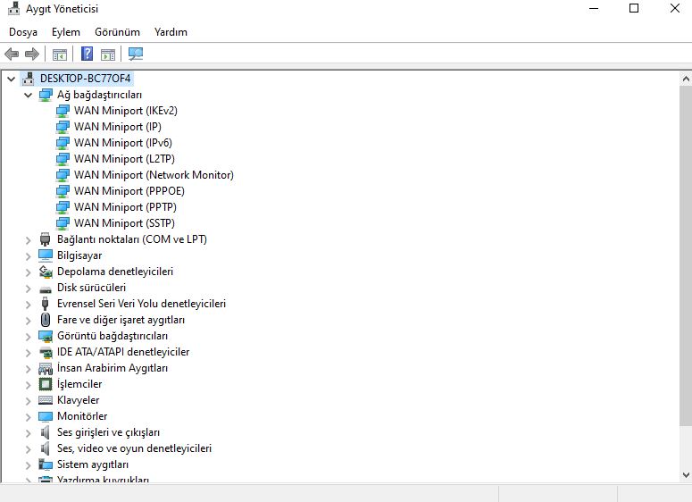Select WAN Miniport (IP) entry
Viewport: 692px width, 502px height.
click(x=117, y=127)
